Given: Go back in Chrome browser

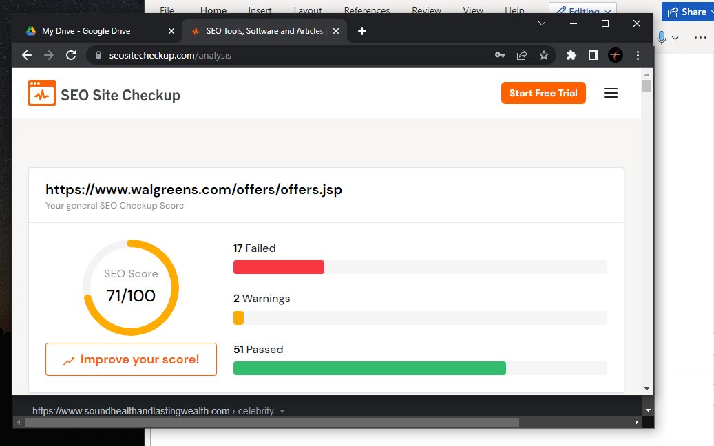Looking at the screenshot, I should point(27,55).
